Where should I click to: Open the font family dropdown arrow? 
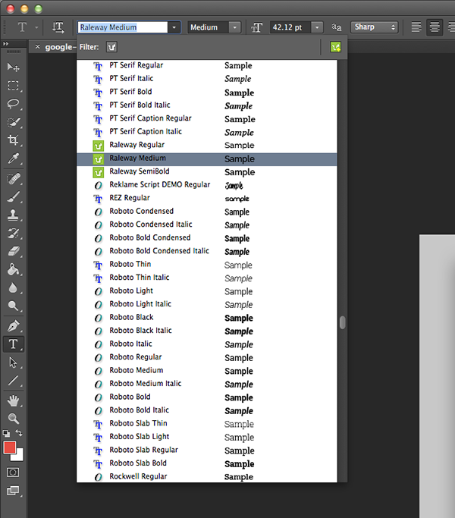[174, 27]
